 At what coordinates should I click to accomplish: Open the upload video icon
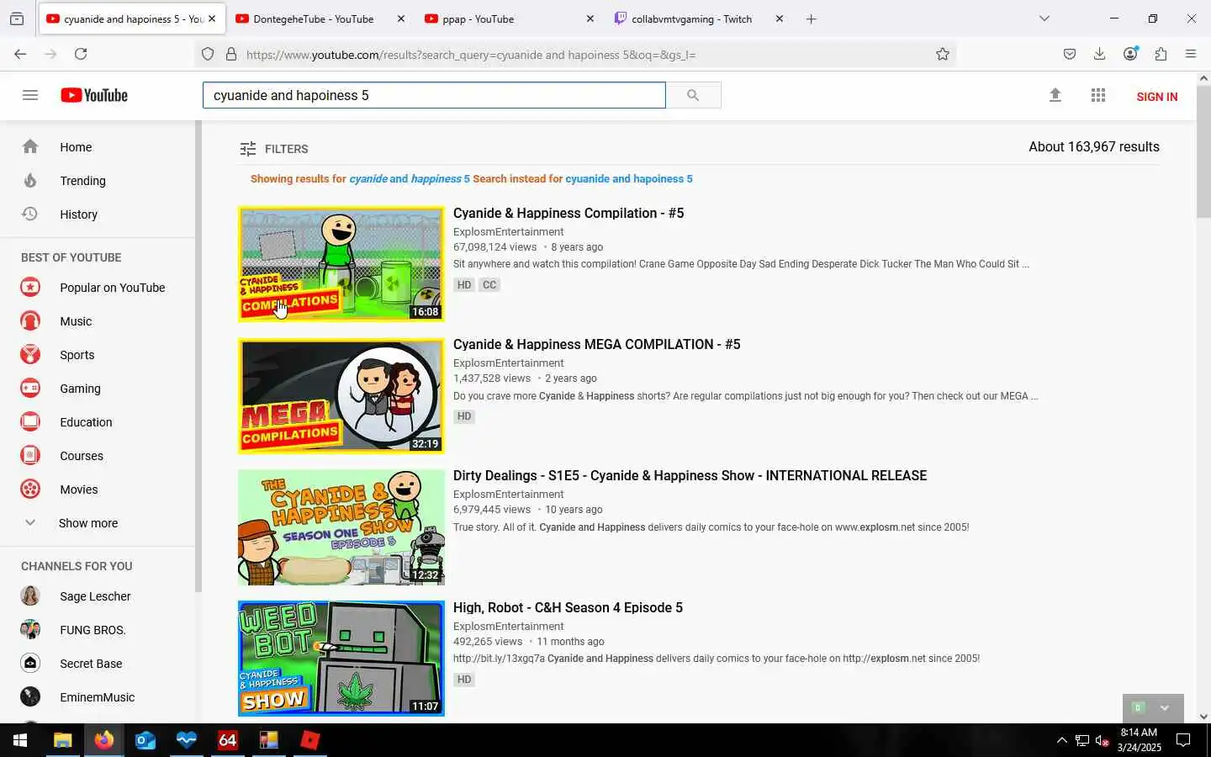coord(1055,95)
